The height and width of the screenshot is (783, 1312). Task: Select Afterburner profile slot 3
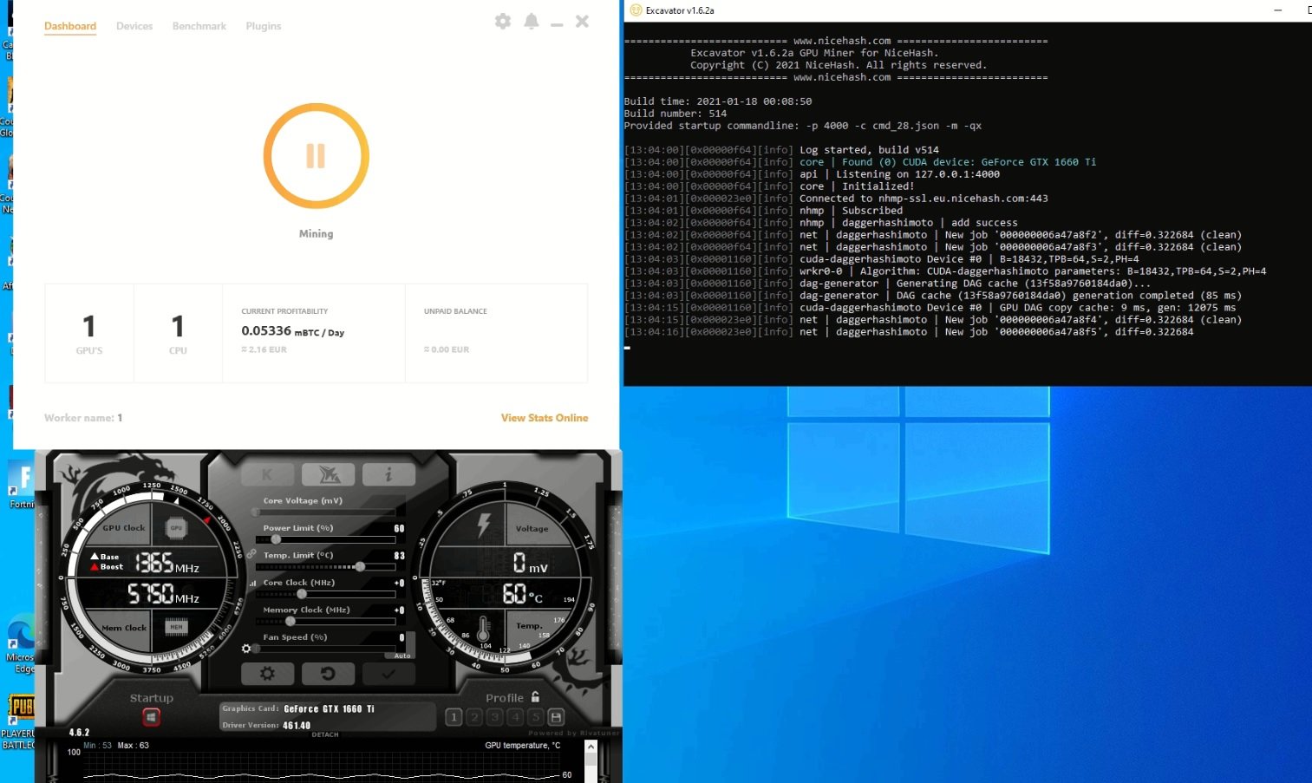[x=495, y=717]
